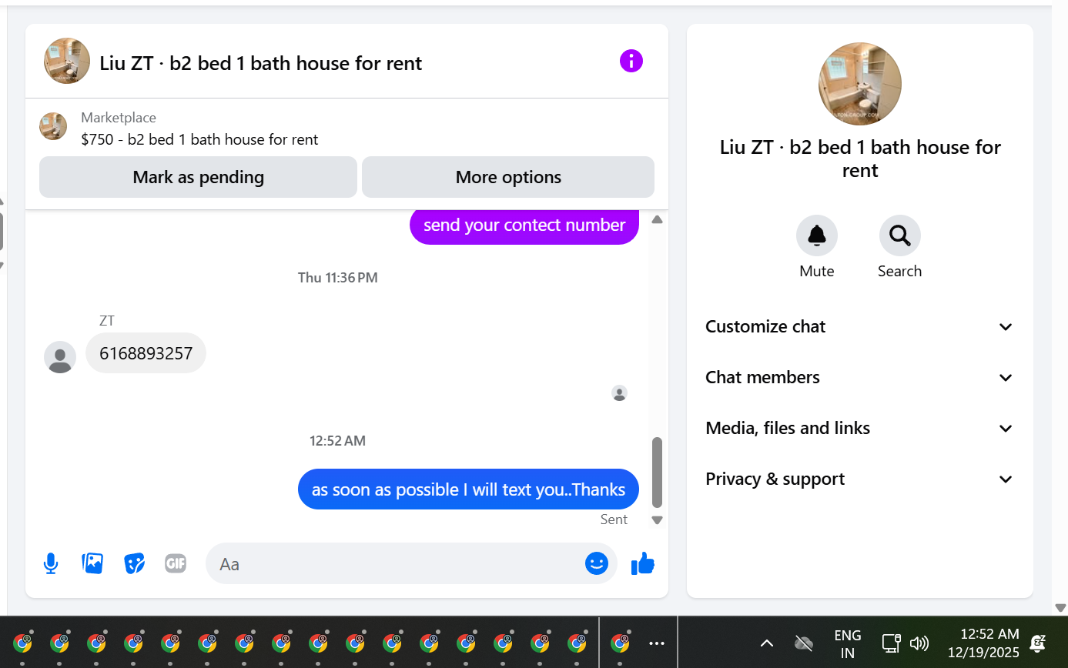This screenshot has height=668, width=1068.
Task: Expand the Privacy & support section
Action: (x=859, y=479)
